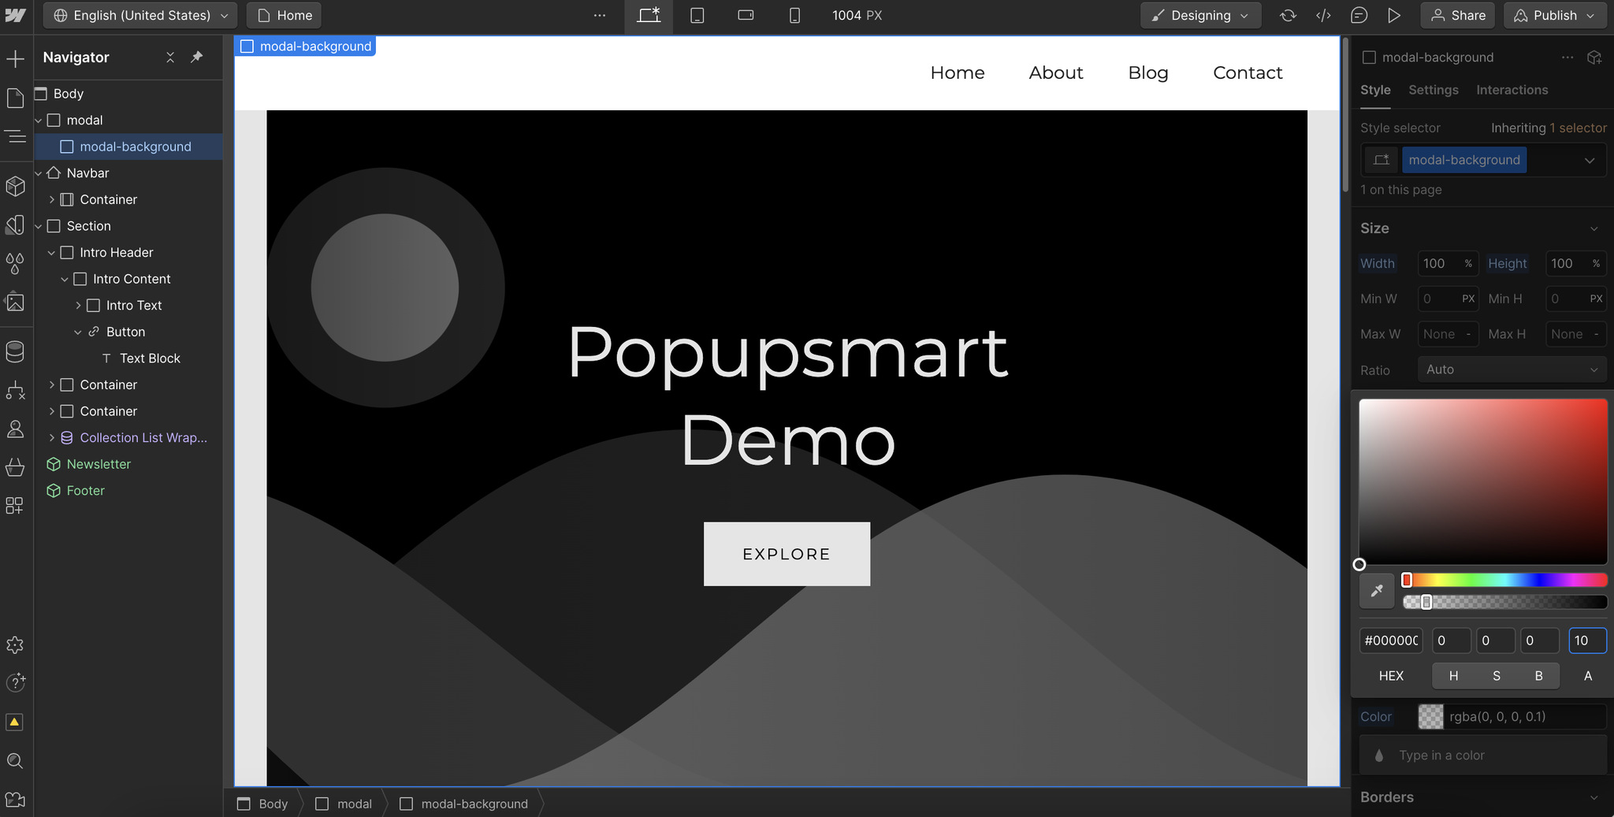Pick color with the eyedropper tool
This screenshot has height=817, width=1614.
click(1378, 591)
